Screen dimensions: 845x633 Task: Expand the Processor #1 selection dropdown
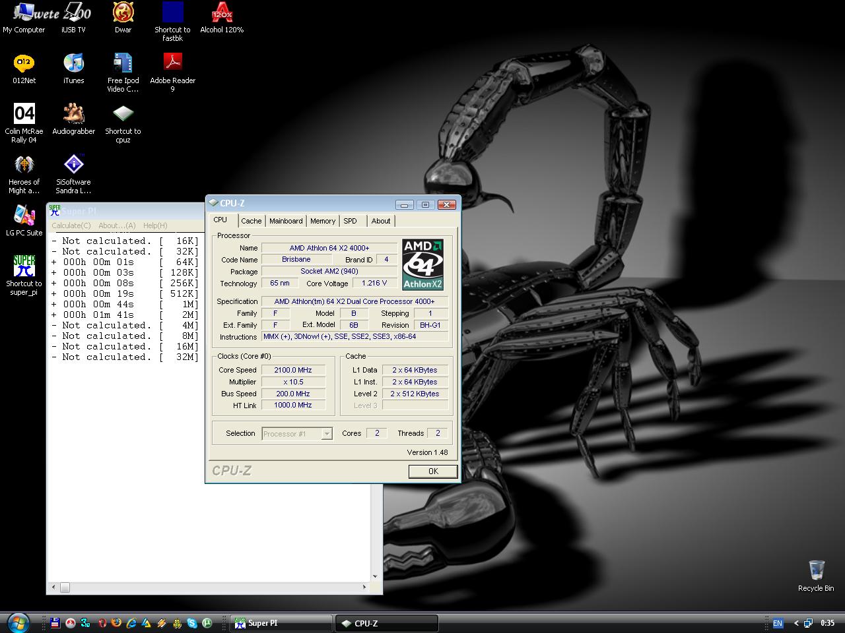[326, 434]
